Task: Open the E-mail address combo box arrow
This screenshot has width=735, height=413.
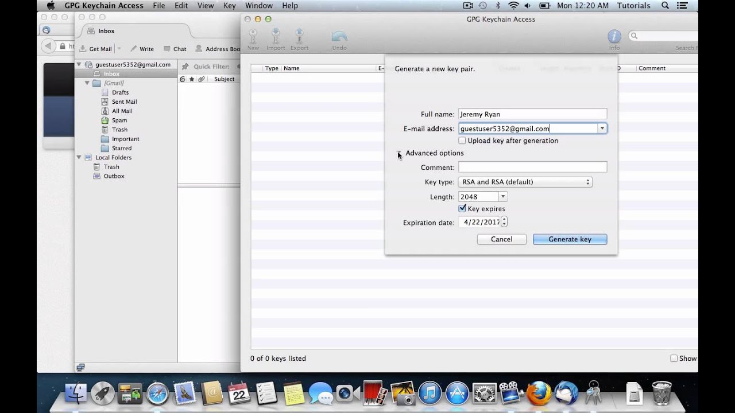Action: [x=602, y=128]
